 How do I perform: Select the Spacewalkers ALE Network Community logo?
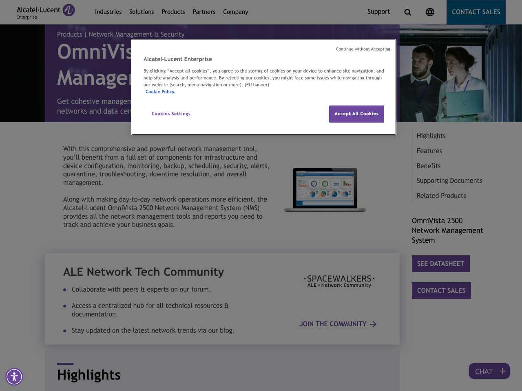coord(338,281)
